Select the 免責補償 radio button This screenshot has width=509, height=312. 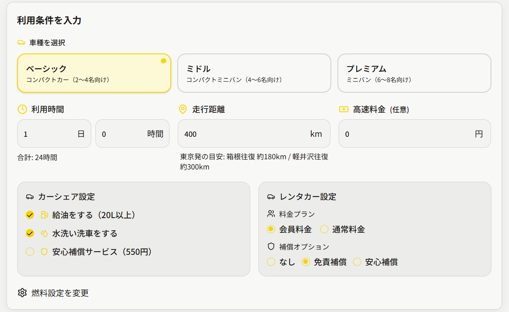click(305, 262)
